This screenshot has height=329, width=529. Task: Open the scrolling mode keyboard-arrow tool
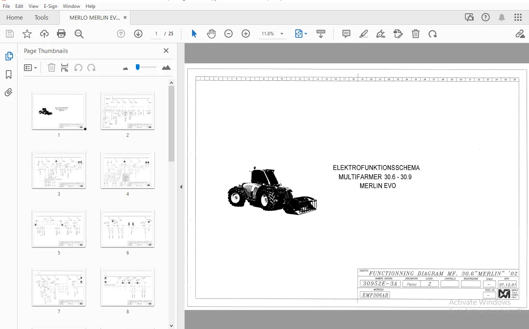tap(321, 34)
